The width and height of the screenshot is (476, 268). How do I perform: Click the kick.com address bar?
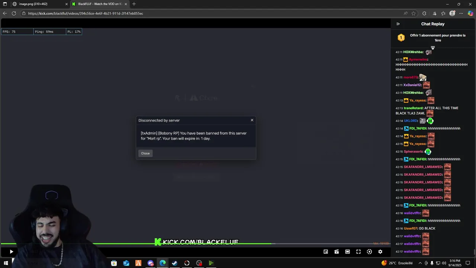tap(212, 13)
